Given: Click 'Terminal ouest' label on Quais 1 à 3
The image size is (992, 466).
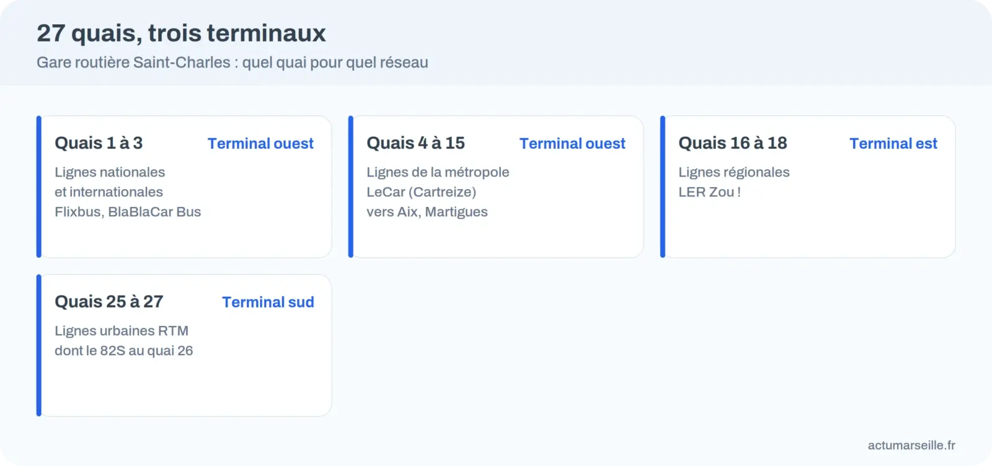Looking at the screenshot, I should coord(260,144).
